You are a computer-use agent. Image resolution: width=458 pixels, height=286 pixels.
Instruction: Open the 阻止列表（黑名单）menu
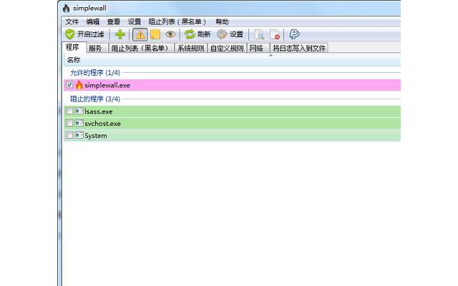point(177,21)
